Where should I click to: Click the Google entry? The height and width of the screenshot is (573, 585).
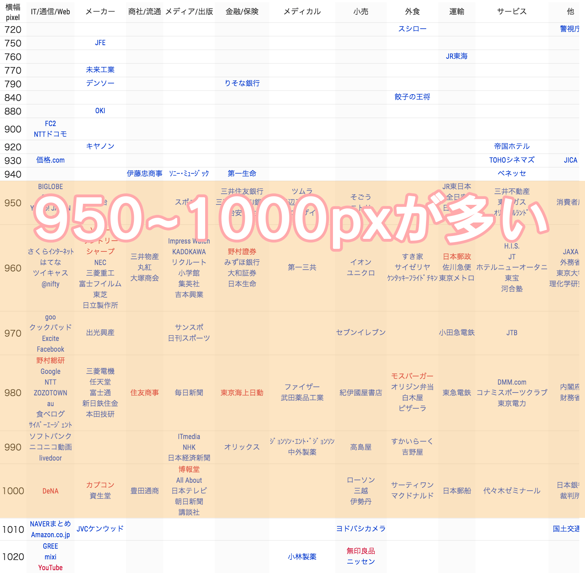tap(50, 371)
